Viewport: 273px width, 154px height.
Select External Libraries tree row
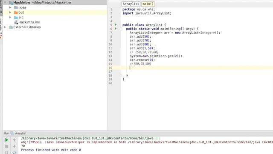tap(55, 27)
